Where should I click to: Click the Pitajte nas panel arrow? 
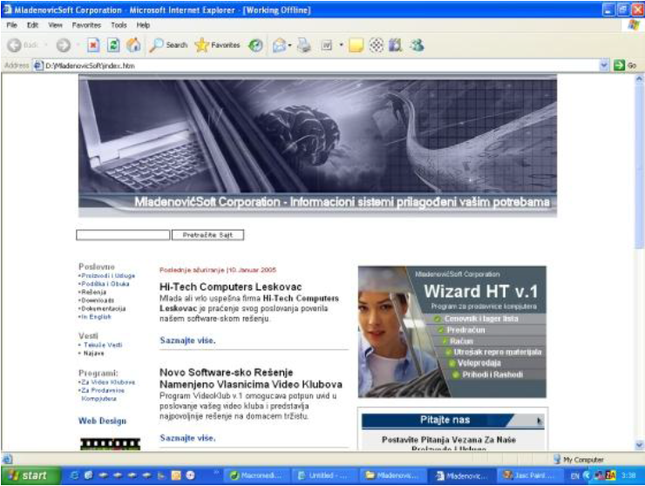(539, 421)
